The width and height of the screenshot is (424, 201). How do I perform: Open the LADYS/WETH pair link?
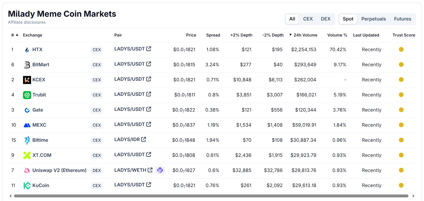click(130, 170)
